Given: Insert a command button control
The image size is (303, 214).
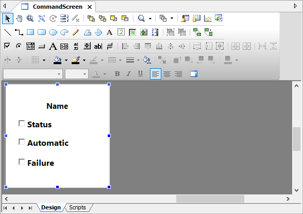Looking at the screenshot, I should pyautogui.click(x=41, y=46).
